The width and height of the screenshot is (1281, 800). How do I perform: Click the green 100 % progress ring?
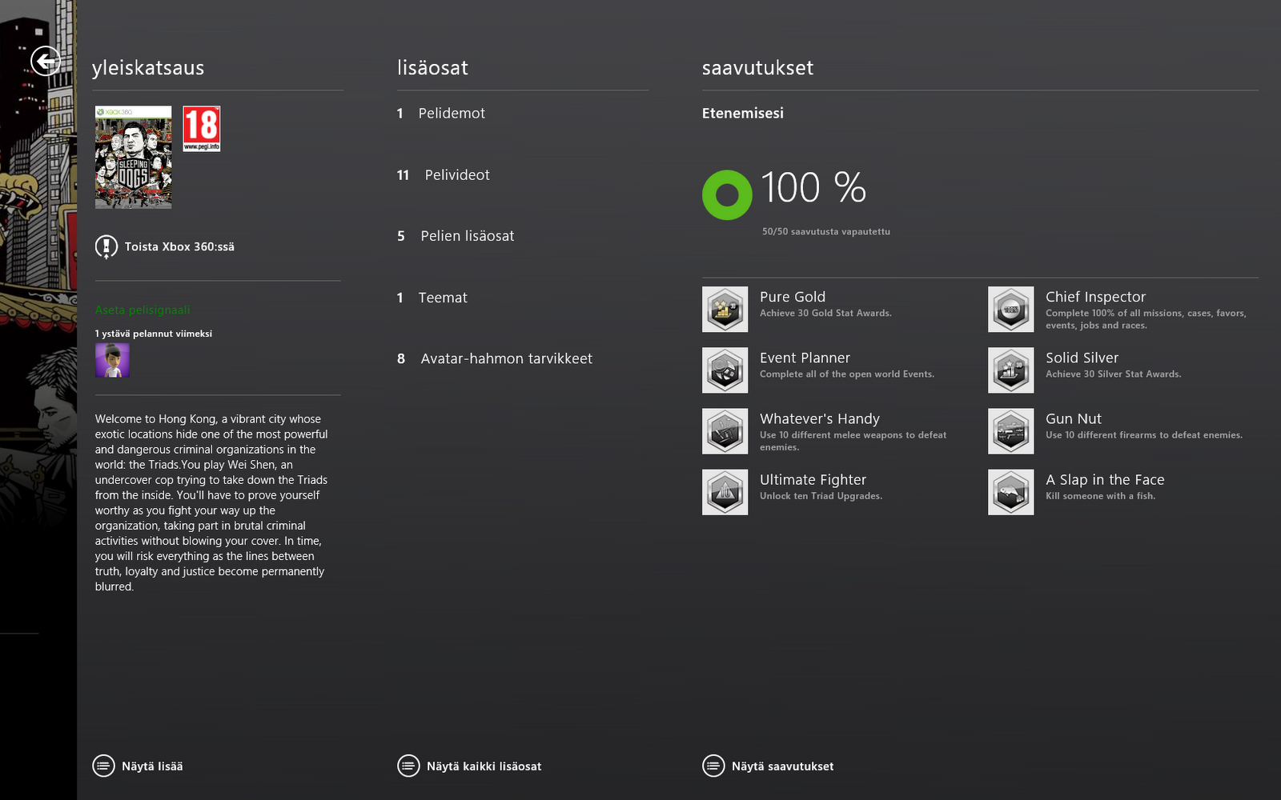point(727,194)
